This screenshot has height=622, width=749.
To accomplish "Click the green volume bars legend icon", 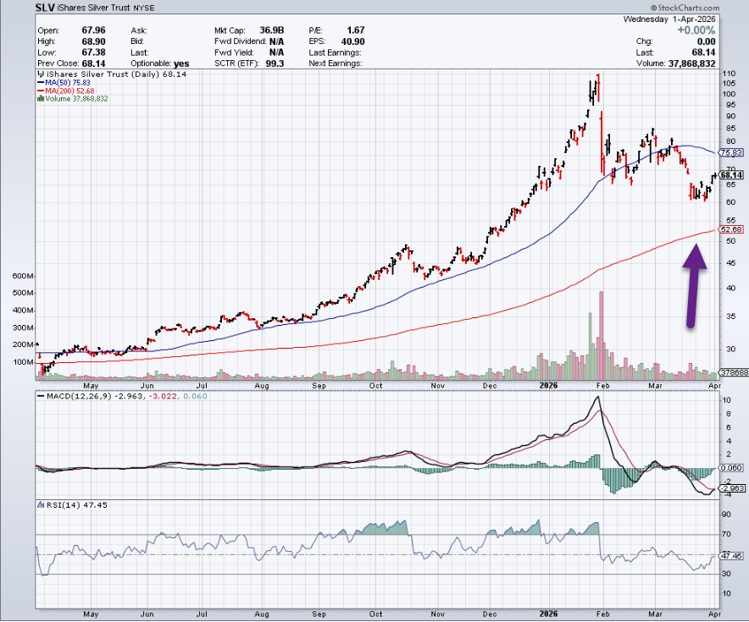I will click(x=39, y=99).
